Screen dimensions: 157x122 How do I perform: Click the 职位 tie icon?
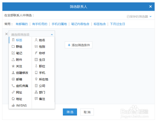(x=36, y=66)
